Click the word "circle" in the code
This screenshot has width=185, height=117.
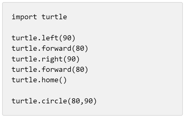coord(57,101)
